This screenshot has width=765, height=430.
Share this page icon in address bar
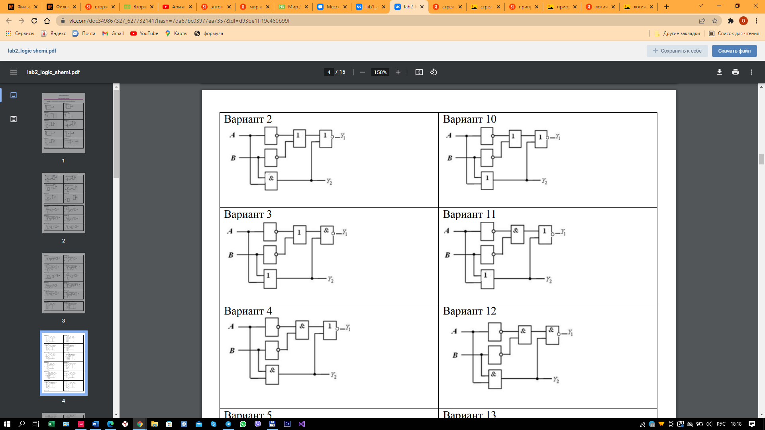[702, 21]
